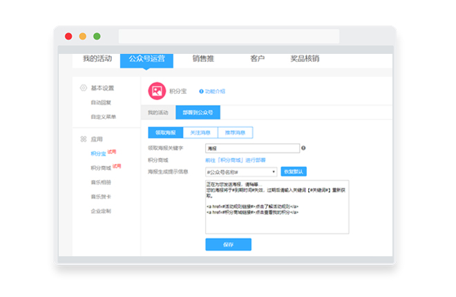Open 音乐贺卡 in the sidebar
This screenshot has height=297, width=456.
pyautogui.click(x=101, y=197)
